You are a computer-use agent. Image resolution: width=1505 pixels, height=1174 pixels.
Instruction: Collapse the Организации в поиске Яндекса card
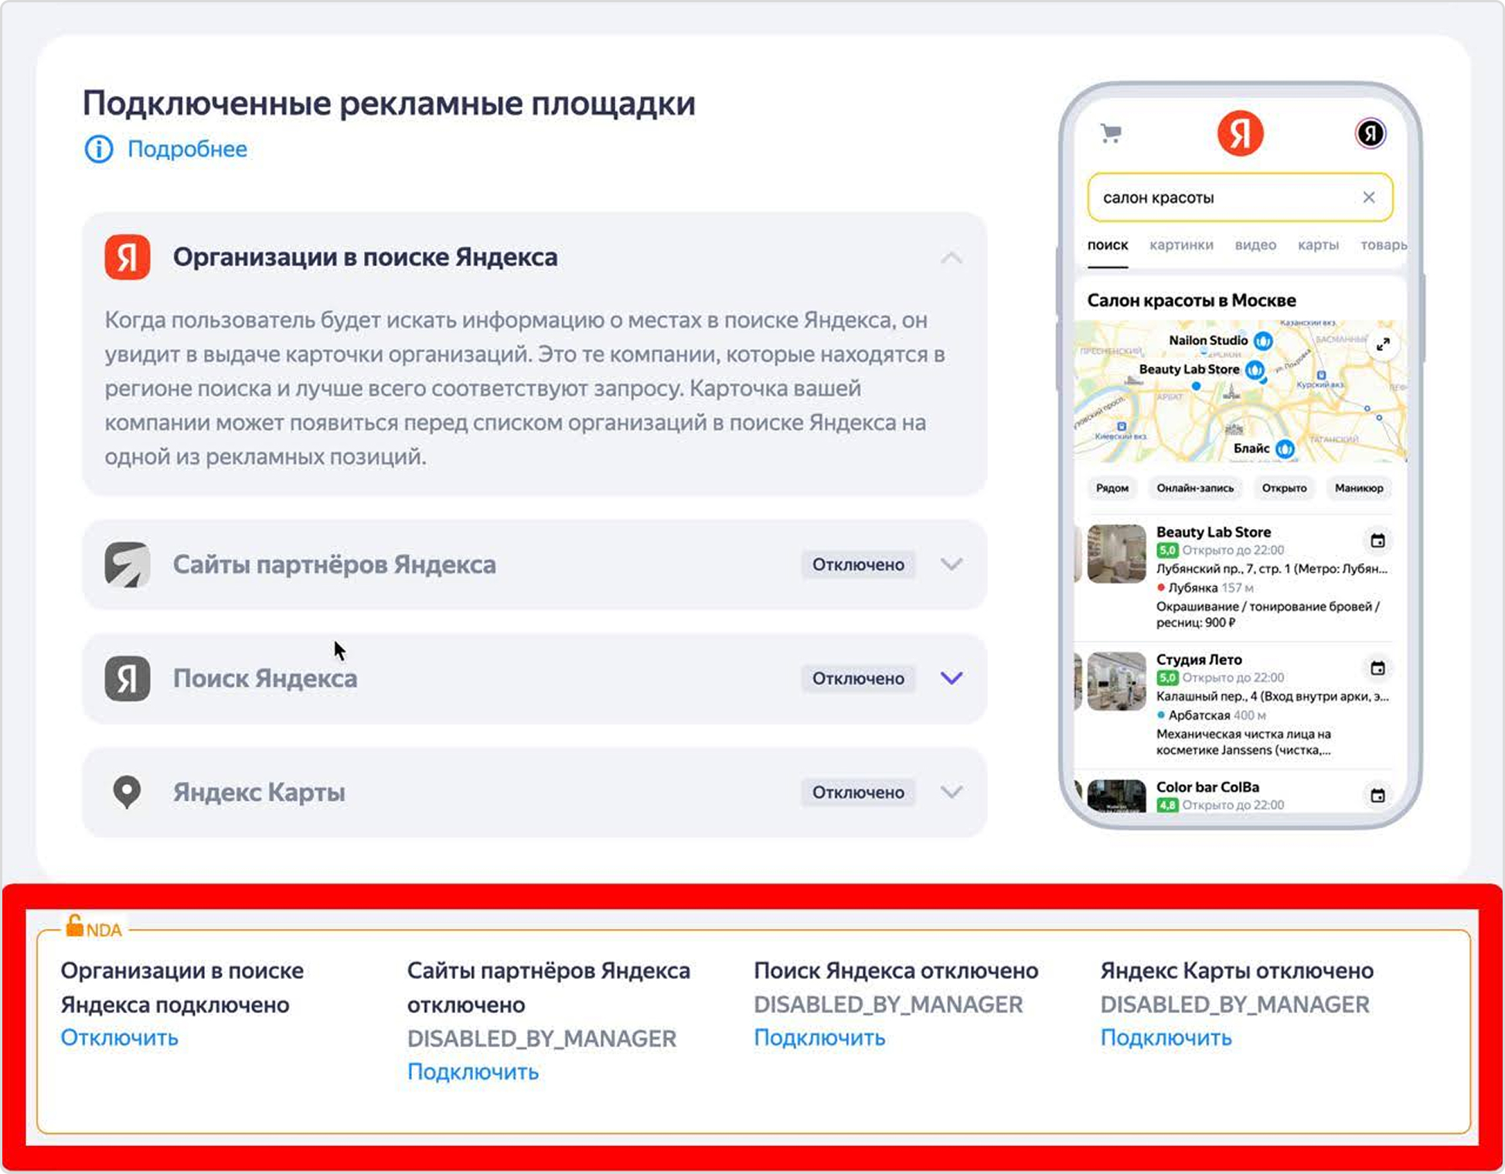(x=952, y=258)
